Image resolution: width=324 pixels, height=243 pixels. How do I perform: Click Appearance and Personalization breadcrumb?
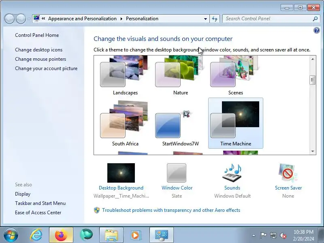click(x=82, y=19)
